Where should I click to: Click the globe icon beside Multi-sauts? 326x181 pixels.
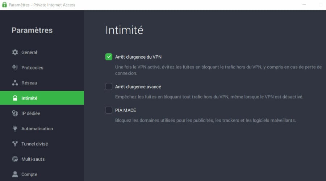(15, 159)
